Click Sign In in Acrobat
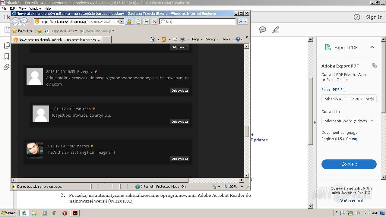Viewport: 386px width, 217px height. (374, 17)
